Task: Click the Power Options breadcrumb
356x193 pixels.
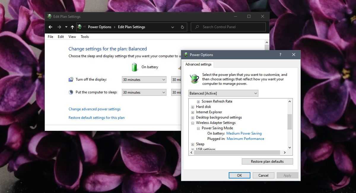Action: [x=99, y=27]
